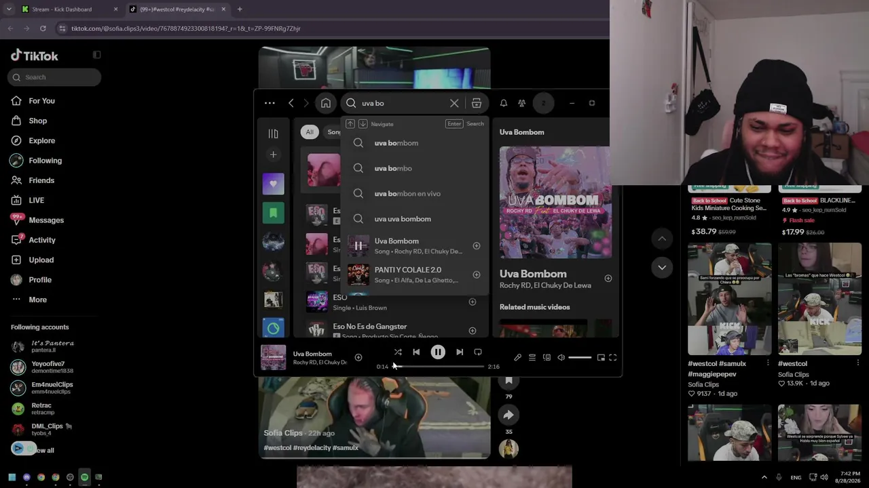
Task: Mute Spotify volume speaker icon
Action: (561, 357)
